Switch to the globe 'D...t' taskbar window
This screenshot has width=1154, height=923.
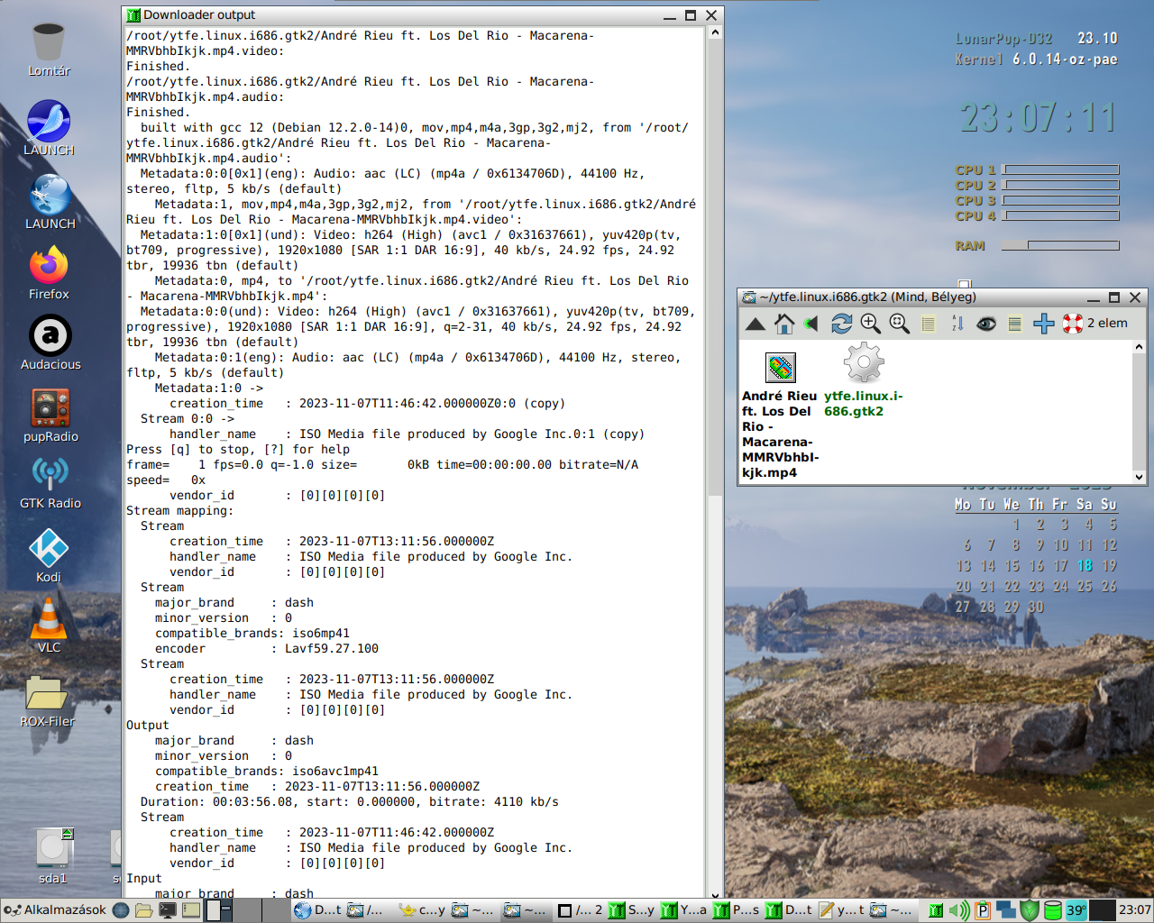click(x=317, y=910)
